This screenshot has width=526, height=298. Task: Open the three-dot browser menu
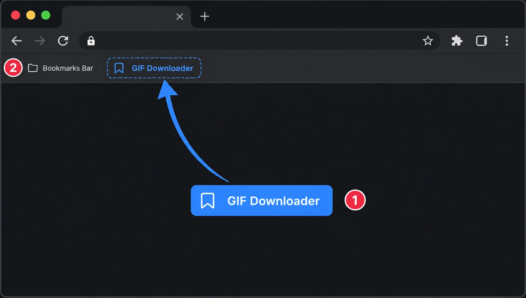pos(507,41)
